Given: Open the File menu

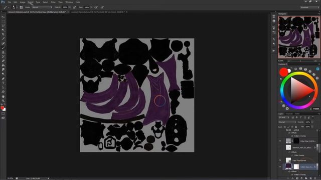Looking at the screenshot, I should [10, 2].
